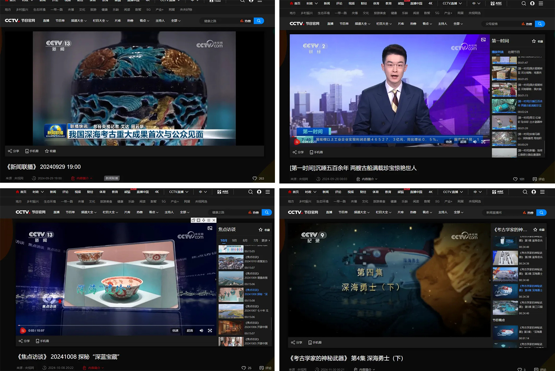This screenshot has height=371, width=555.
Task: Click the blue search button in bottom-right page
Action: point(541,212)
